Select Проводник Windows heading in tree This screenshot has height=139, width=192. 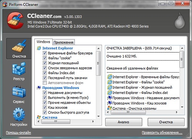coord(61,88)
